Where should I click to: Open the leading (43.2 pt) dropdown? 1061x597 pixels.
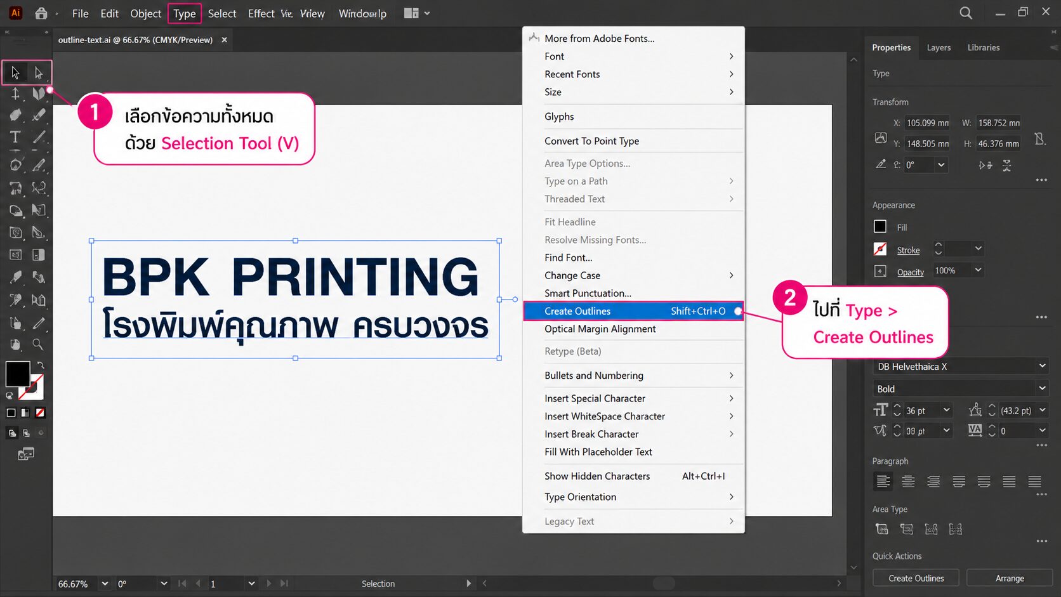1042,410
